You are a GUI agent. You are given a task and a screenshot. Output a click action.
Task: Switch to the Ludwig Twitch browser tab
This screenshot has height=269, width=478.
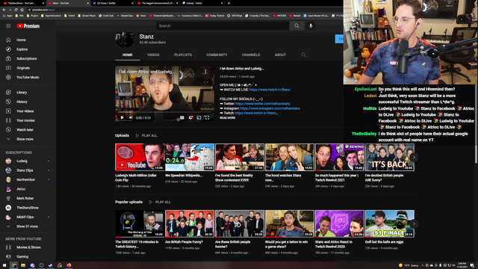[202, 3]
